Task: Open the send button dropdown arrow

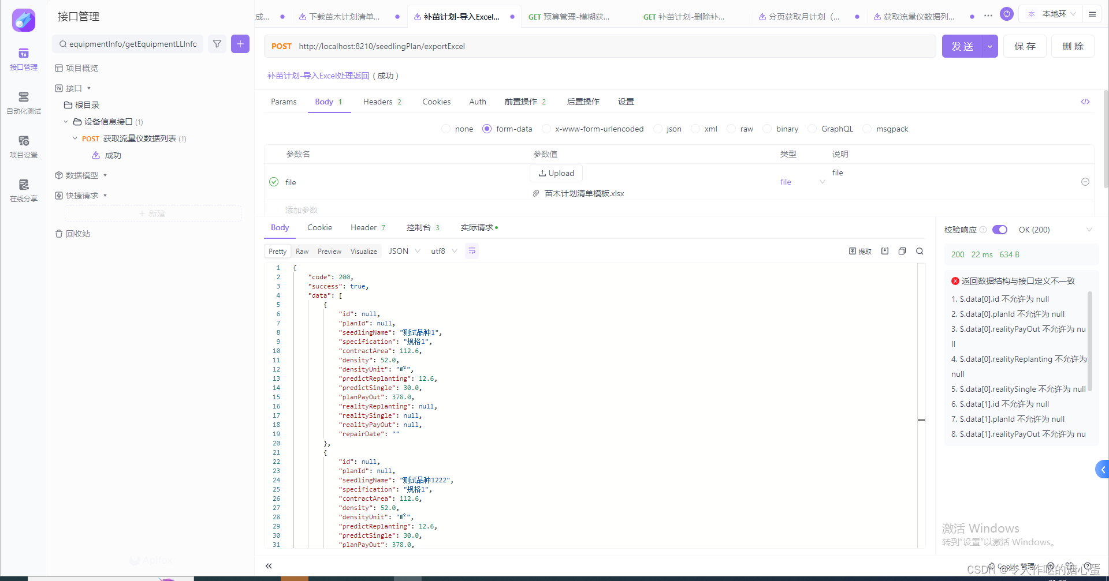Action: pos(990,46)
